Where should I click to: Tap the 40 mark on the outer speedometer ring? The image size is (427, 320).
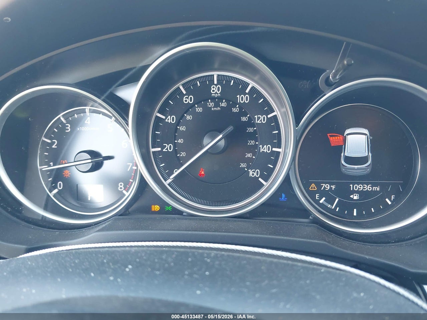point(170,120)
